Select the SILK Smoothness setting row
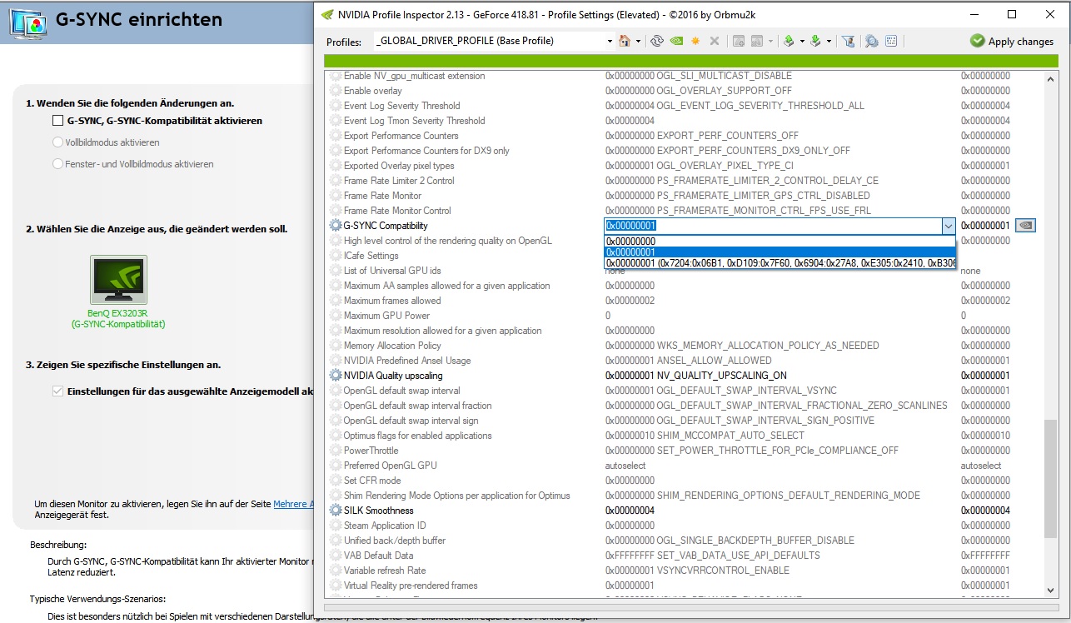The height and width of the screenshot is (623, 1071). 683,511
